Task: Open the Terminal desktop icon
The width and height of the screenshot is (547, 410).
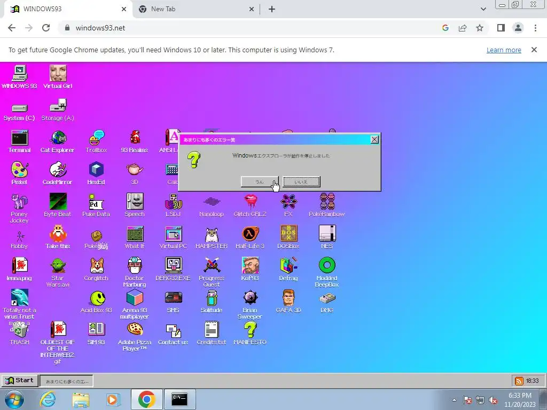Action: (20, 142)
